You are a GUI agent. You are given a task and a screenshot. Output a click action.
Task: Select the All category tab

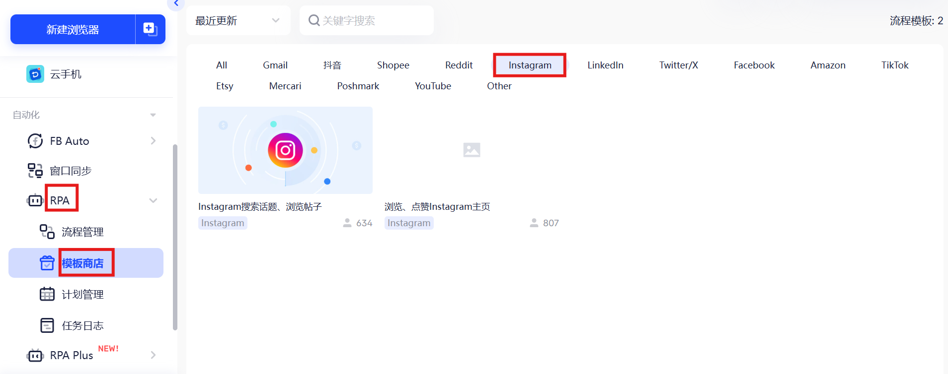222,65
